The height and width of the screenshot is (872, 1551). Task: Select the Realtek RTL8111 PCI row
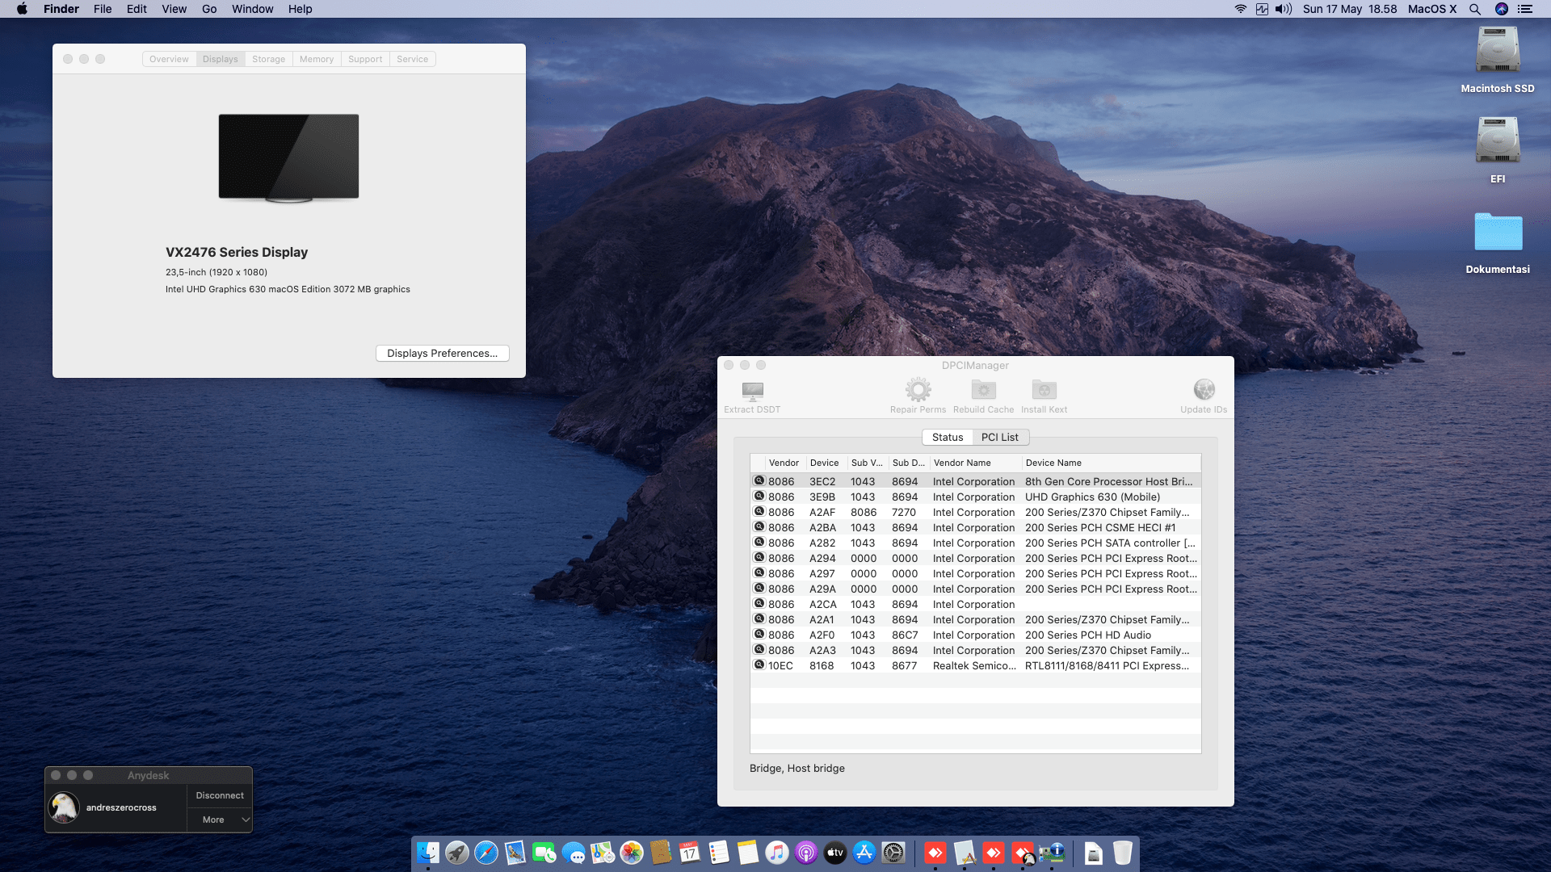(x=975, y=665)
